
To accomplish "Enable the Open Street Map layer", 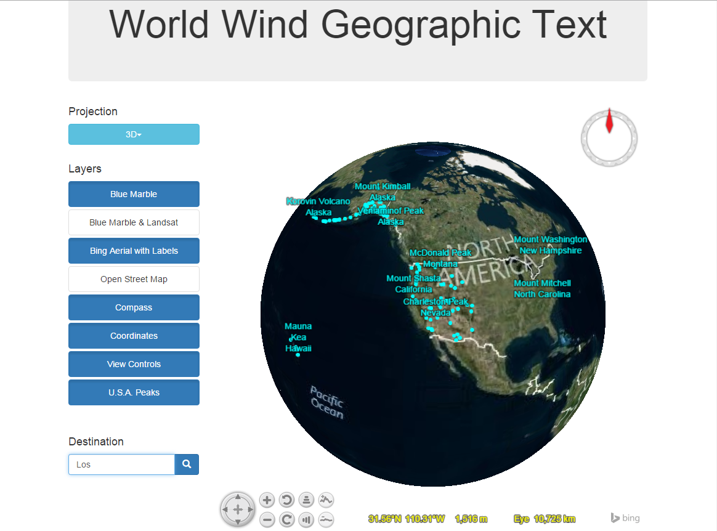I will (x=134, y=279).
